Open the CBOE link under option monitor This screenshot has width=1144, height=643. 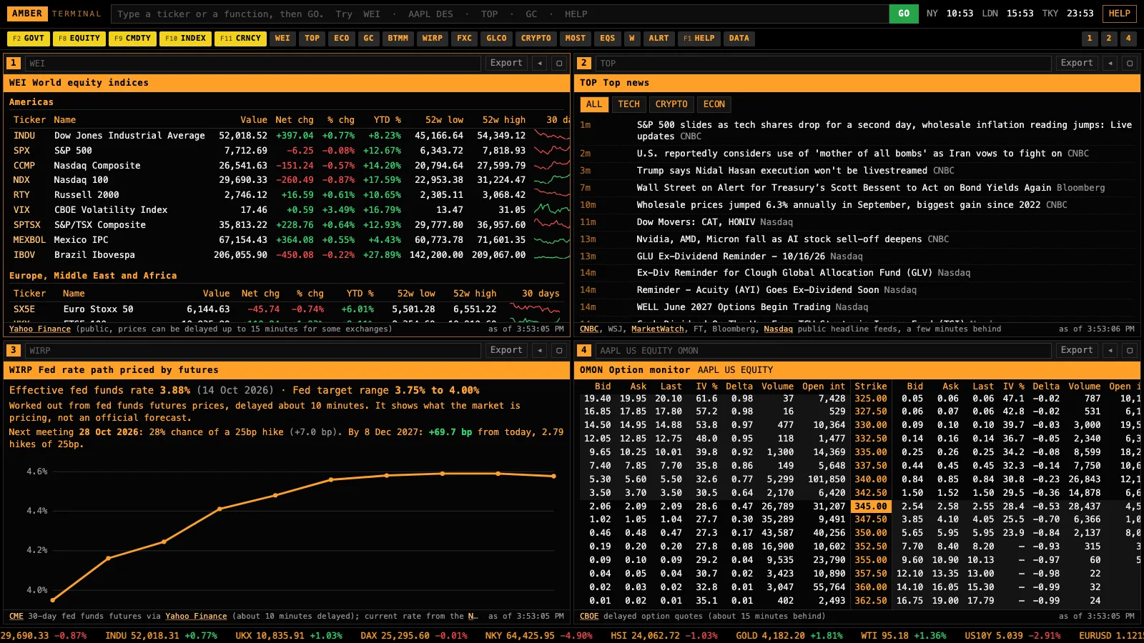tap(589, 616)
